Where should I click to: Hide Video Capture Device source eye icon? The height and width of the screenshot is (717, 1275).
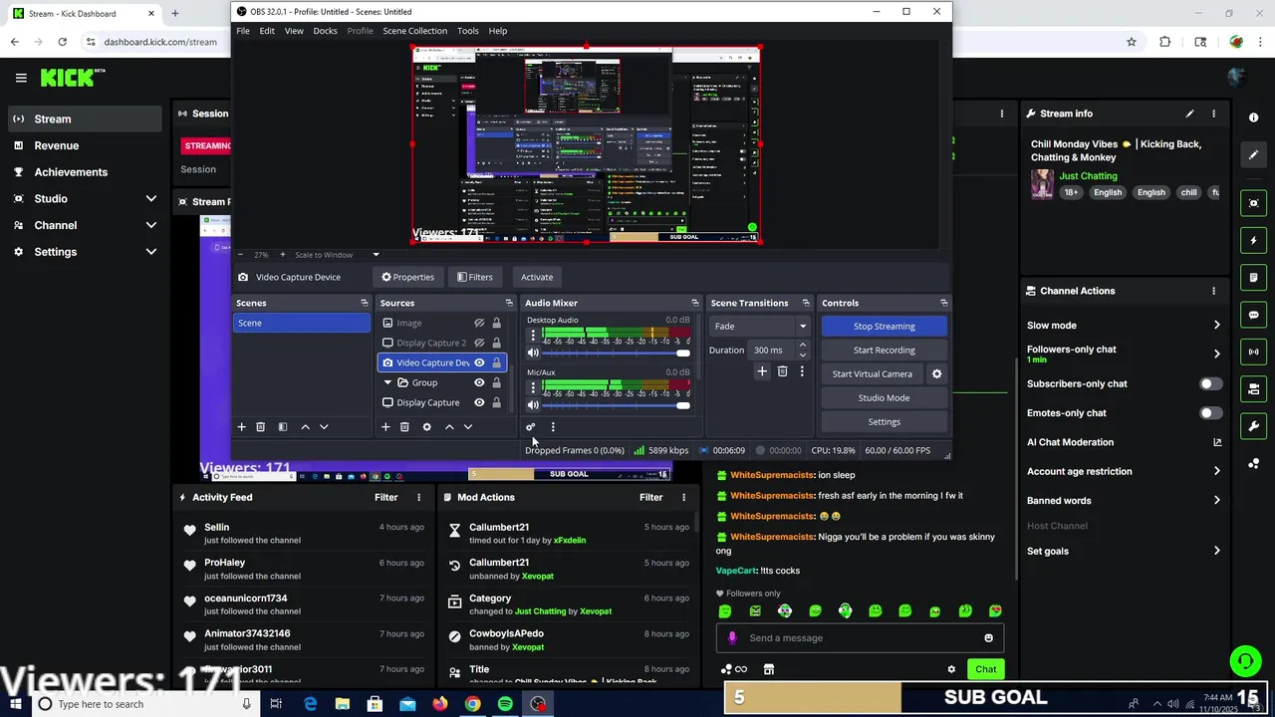[479, 362]
